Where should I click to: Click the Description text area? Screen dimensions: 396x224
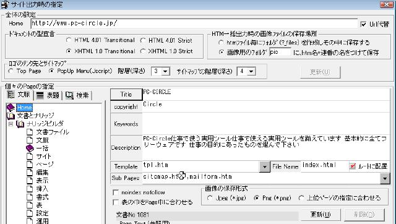tap(266, 147)
